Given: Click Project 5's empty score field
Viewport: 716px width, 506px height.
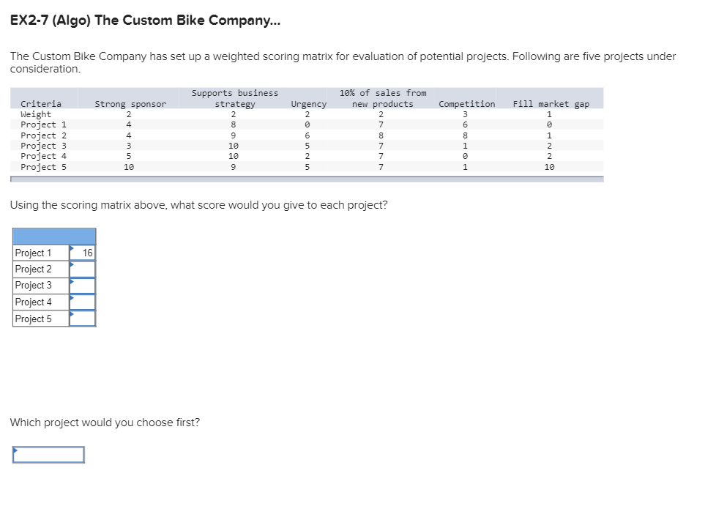Looking at the screenshot, I should point(83,317).
